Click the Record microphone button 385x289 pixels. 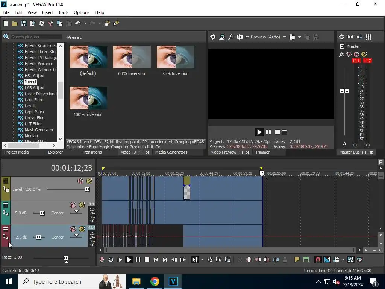[x=102, y=260]
